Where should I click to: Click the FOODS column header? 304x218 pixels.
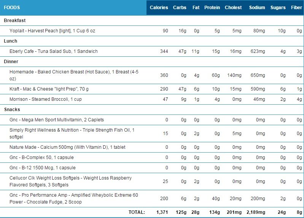[12, 8]
